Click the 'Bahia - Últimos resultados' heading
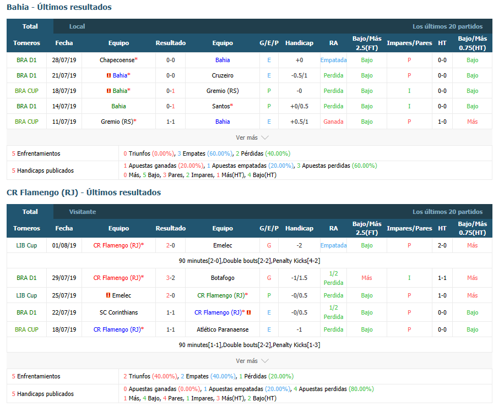 [59, 7]
